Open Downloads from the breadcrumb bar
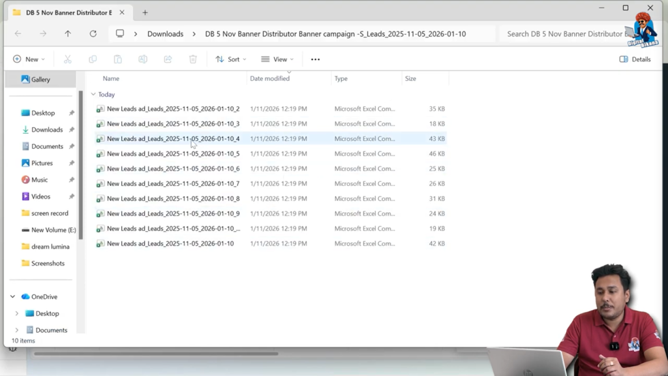This screenshot has height=376, width=668. 165,33
